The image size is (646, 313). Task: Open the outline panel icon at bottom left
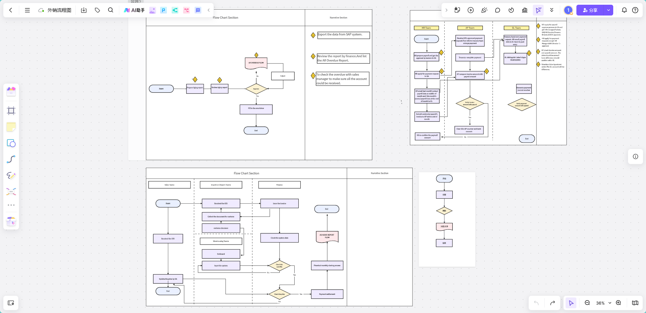tap(11, 303)
